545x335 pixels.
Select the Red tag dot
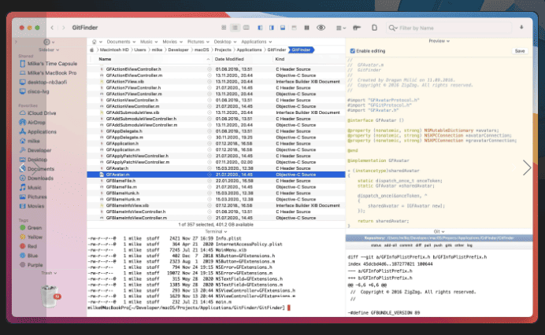(23, 246)
